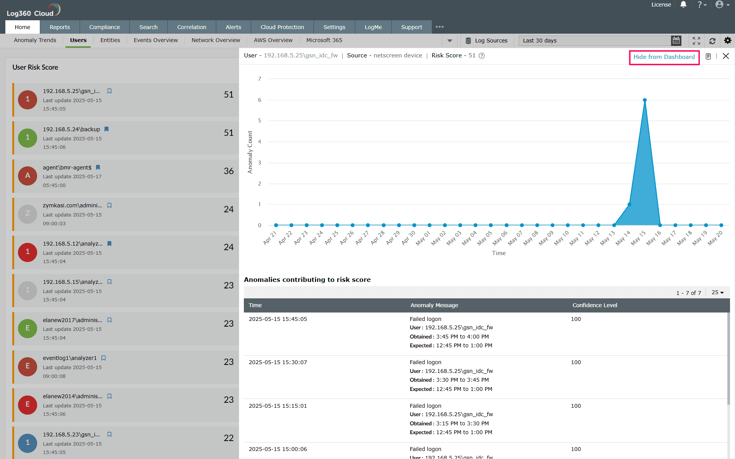This screenshot has height=459, width=735.
Task: Click the May 15 peak data point
Action: point(645,100)
